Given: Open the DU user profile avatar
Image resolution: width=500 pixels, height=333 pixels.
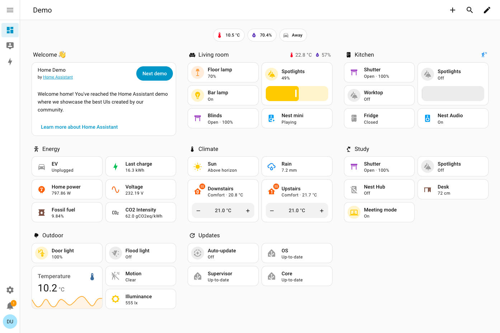Looking at the screenshot, I should coord(10,322).
